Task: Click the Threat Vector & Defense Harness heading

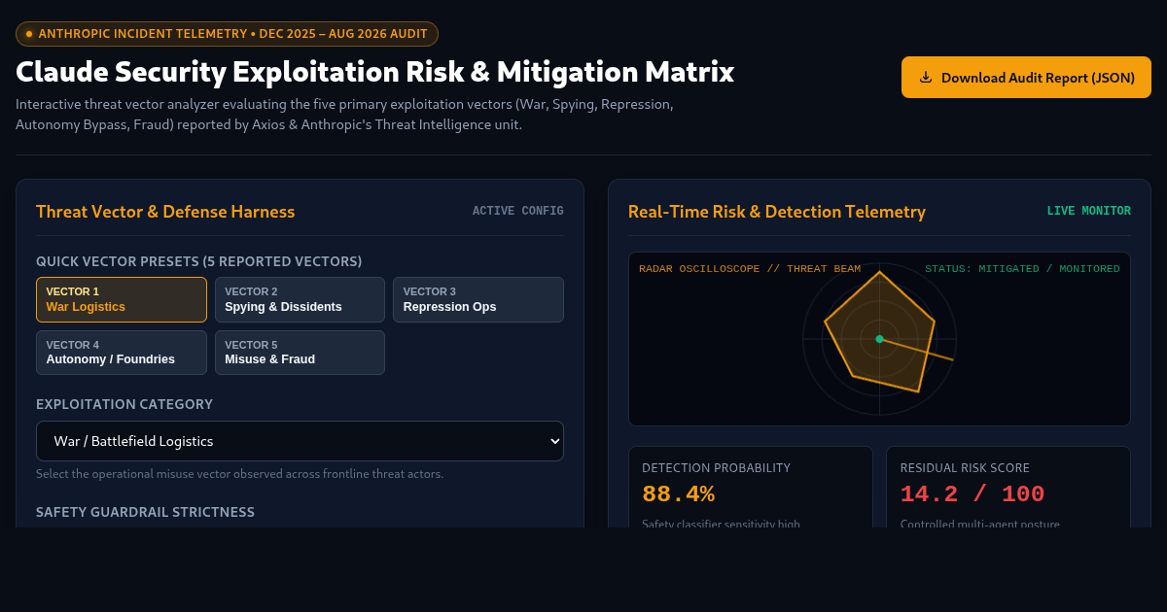Action: point(165,212)
